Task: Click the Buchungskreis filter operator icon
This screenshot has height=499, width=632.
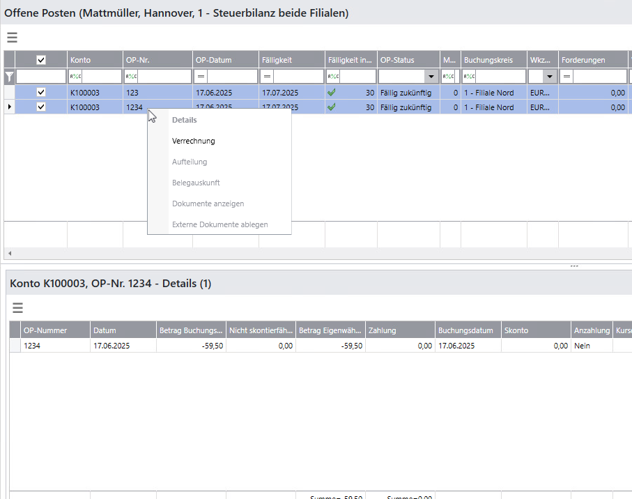Action: coord(470,77)
